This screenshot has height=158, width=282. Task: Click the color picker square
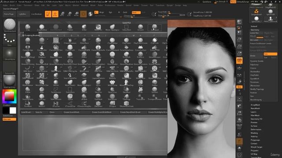pyautogui.click(x=9, y=97)
